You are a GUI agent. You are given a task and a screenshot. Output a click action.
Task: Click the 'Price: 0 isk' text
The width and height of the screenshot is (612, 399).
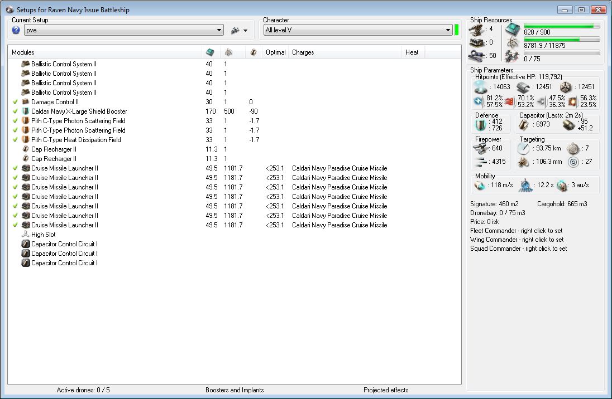pyautogui.click(x=484, y=222)
